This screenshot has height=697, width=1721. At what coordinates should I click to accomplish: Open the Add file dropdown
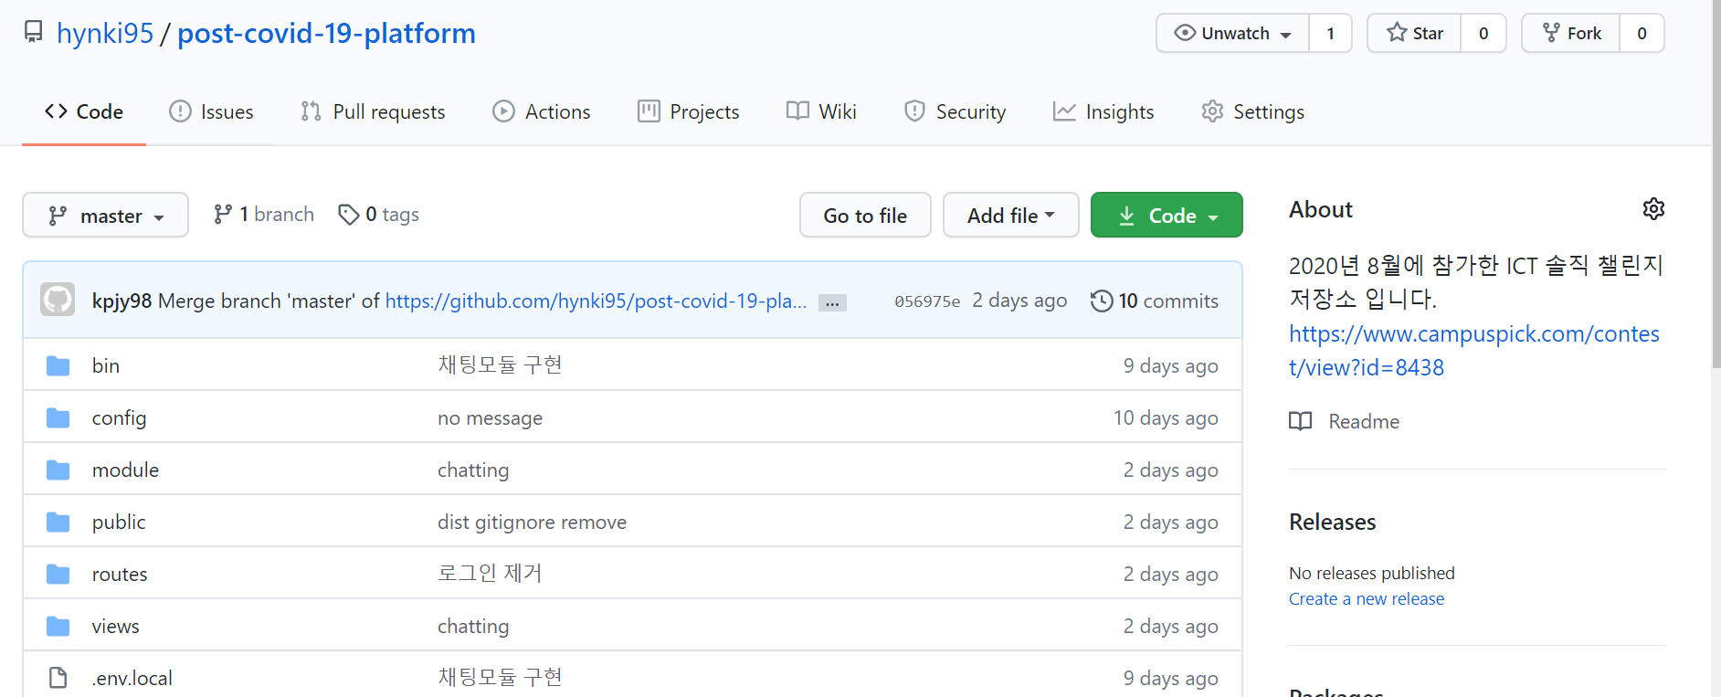1011,216
